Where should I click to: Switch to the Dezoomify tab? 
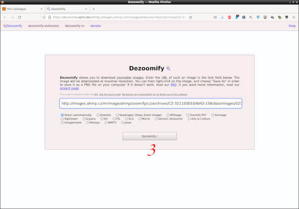(x=67, y=9)
